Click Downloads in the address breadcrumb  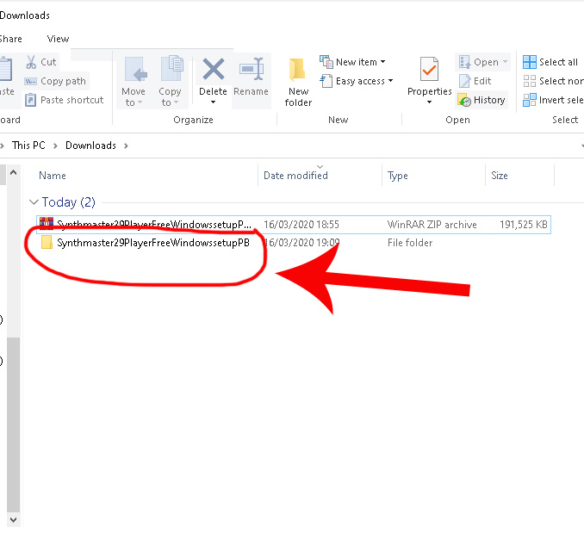(91, 146)
